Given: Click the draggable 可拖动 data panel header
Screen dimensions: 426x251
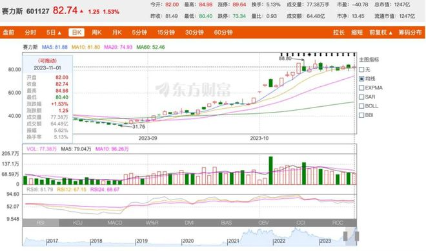Looking at the screenshot, I should (x=48, y=60).
